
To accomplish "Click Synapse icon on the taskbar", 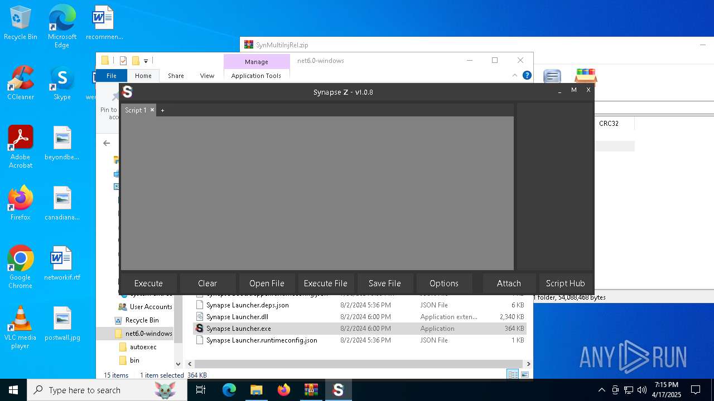I will coord(338,390).
